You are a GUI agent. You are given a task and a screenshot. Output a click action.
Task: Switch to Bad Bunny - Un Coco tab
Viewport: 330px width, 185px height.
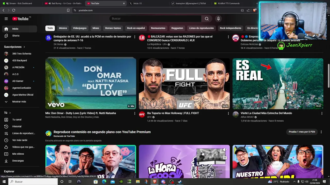pyautogui.click(x=63, y=3)
